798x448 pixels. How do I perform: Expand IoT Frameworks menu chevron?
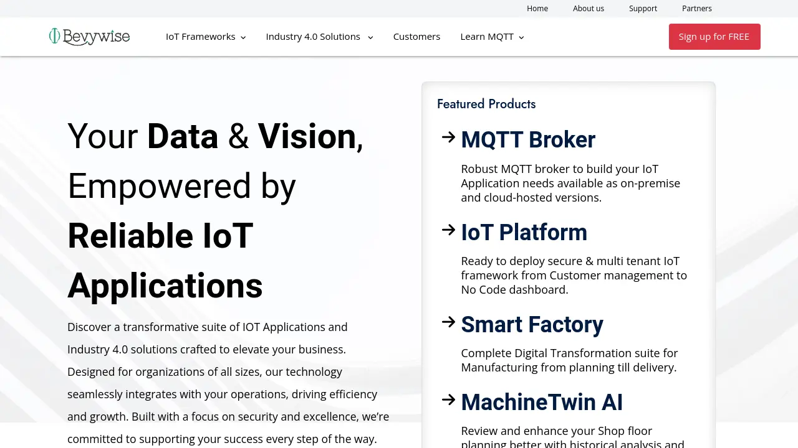coord(243,37)
